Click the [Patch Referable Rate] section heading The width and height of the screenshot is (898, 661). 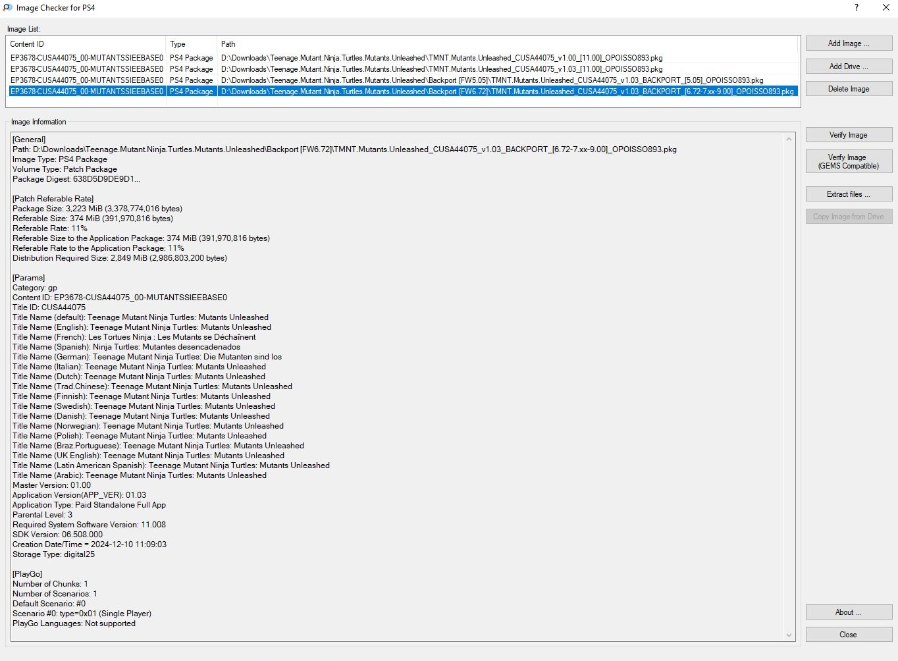pyautogui.click(x=53, y=199)
